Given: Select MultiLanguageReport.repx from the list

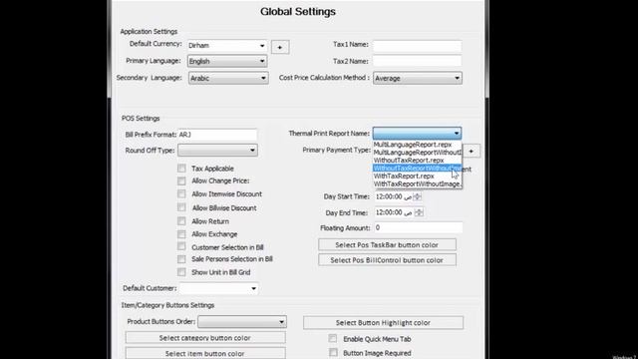Looking at the screenshot, I should click(417, 145).
